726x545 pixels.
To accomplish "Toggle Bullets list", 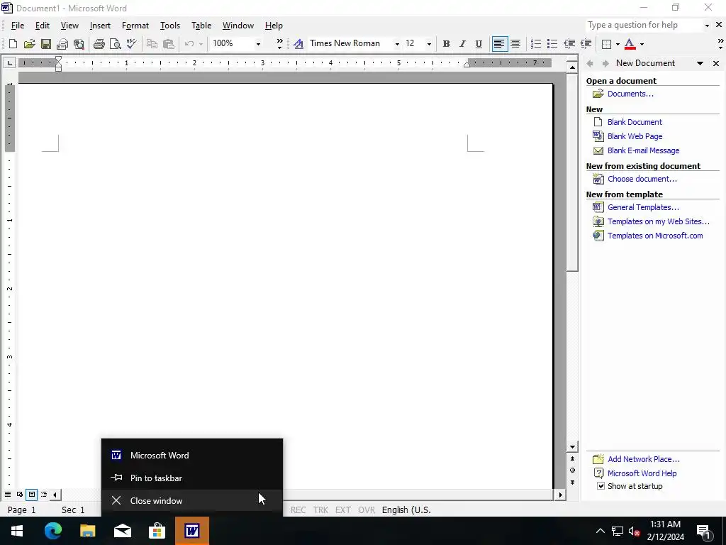I will (552, 44).
